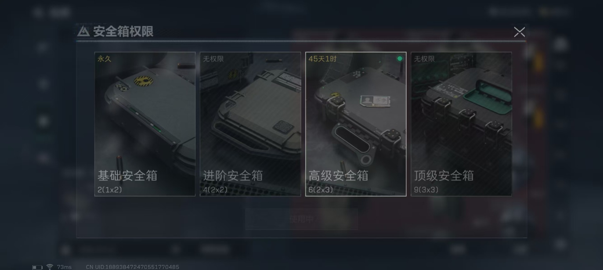Click 无权限 label on 进阶安全箱

(213, 59)
